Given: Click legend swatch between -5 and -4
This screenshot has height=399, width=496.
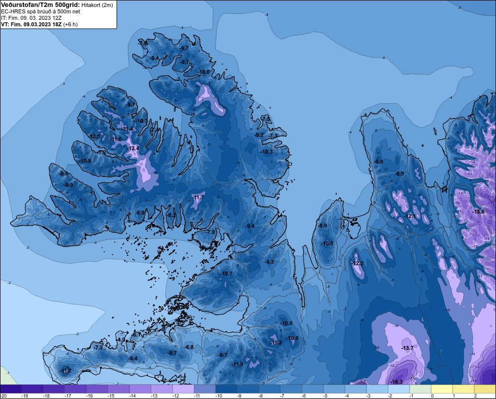Looking at the screenshot, I should (334, 389).
